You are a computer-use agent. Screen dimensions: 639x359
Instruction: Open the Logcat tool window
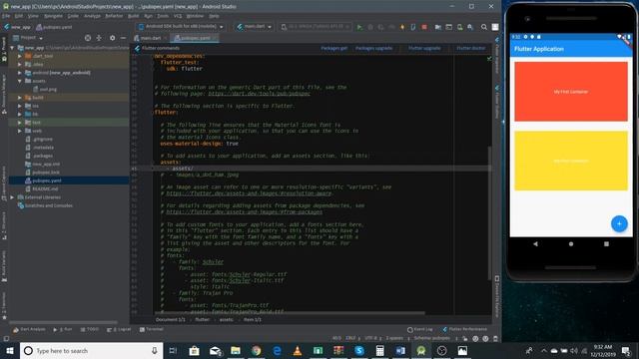pyautogui.click(x=119, y=329)
